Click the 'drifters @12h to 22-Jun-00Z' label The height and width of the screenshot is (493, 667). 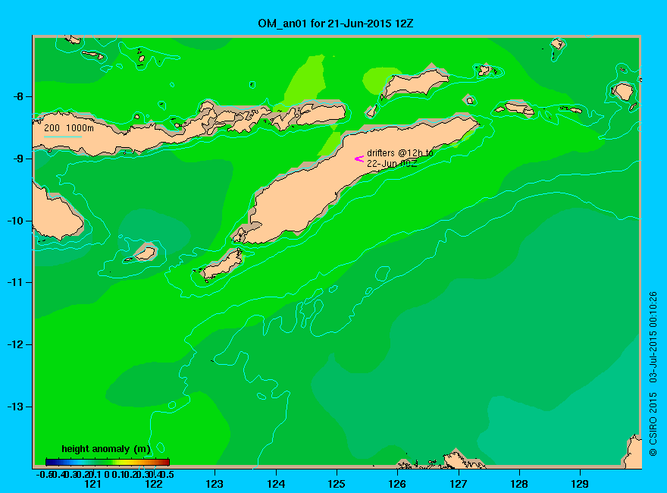pyautogui.click(x=400, y=158)
